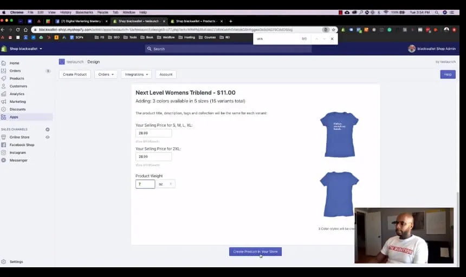Viewport: 466px width, 277px height.
Task: Click find bar previous result arrow
Action: tap(316, 39)
